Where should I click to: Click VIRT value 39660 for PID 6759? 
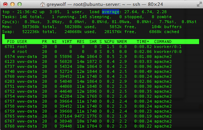[x=66, y=111]
